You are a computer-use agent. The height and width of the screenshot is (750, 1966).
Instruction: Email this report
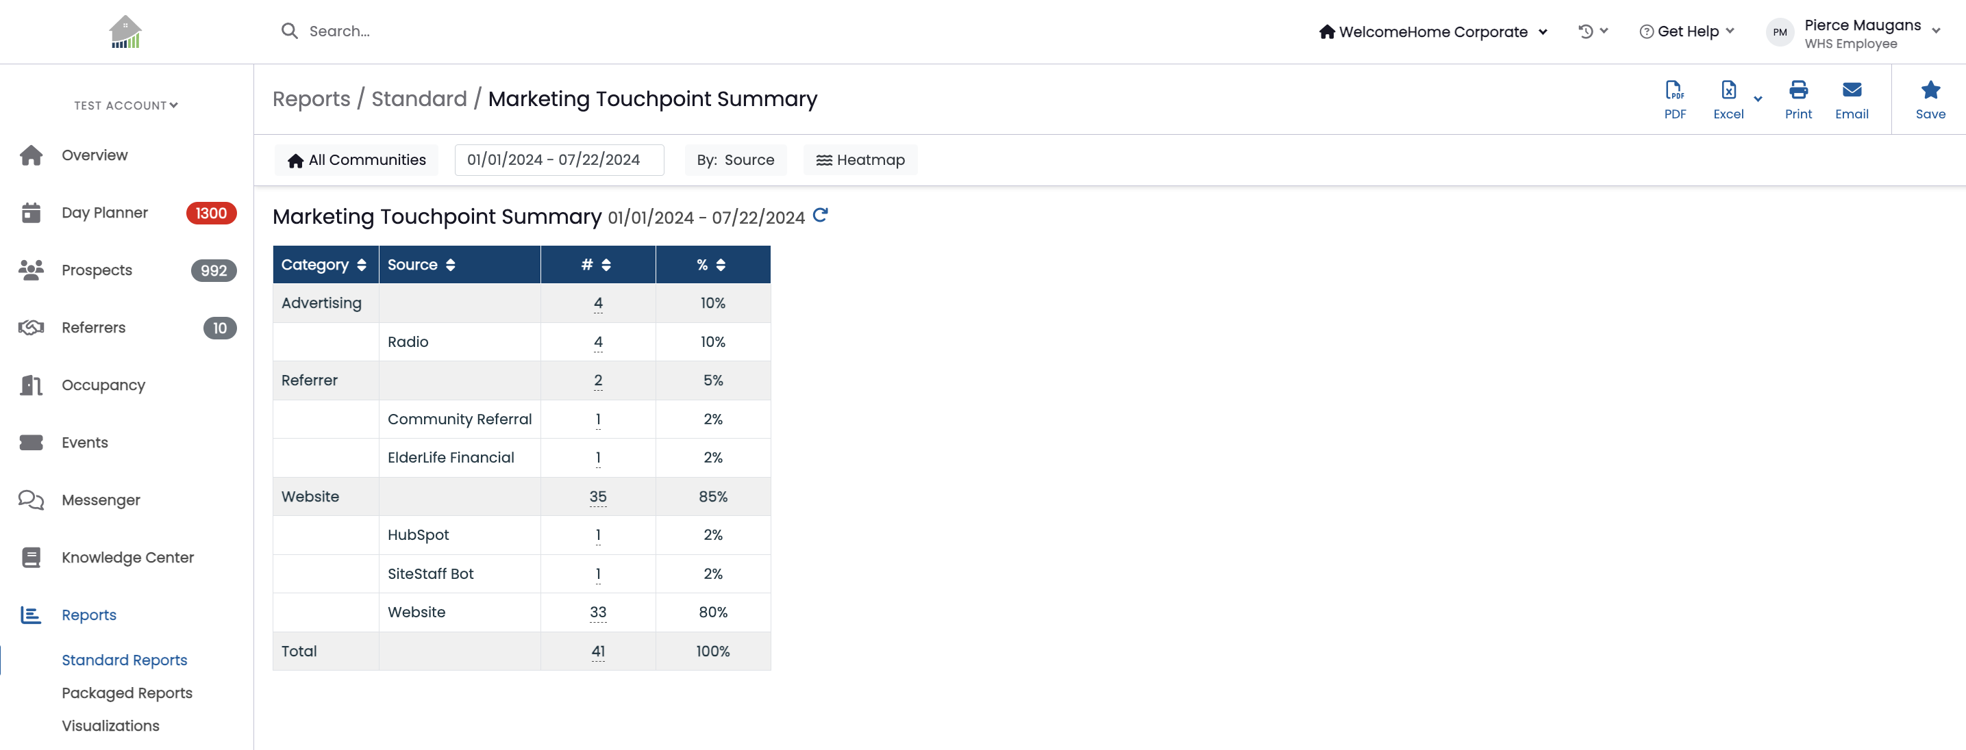click(x=1852, y=100)
